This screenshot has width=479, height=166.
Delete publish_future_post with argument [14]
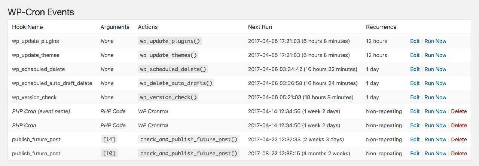click(x=459, y=139)
